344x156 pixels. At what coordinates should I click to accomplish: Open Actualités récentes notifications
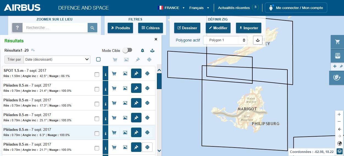click(238, 8)
